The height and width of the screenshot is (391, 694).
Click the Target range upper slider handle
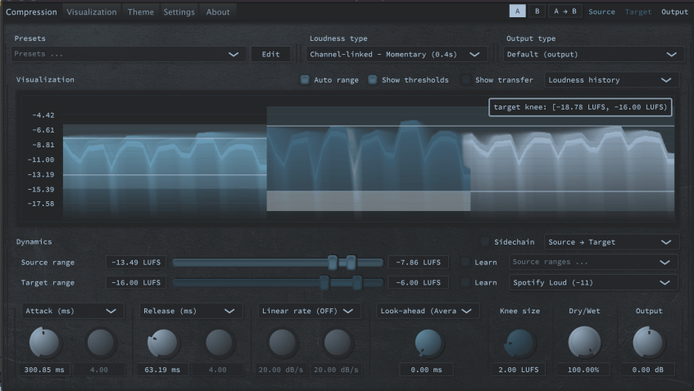(357, 283)
